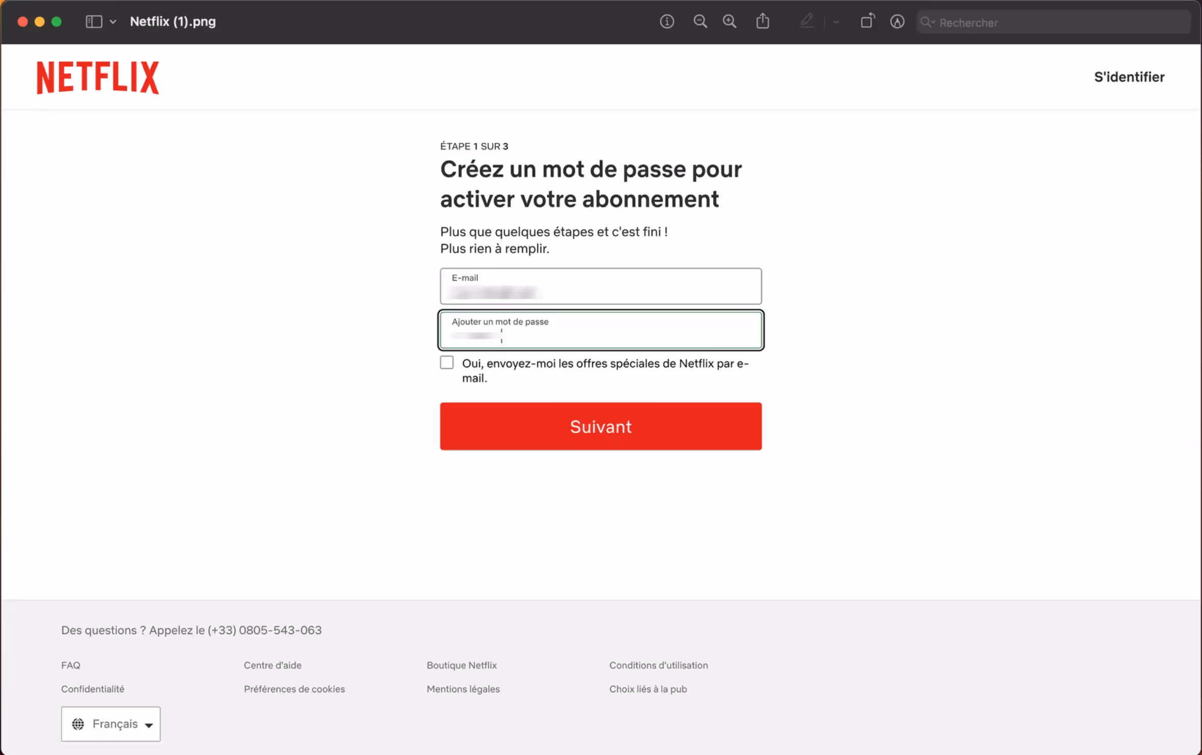Share the Netflix (1).png file
The width and height of the screenshot is (1202, 755).
point(763,21)
